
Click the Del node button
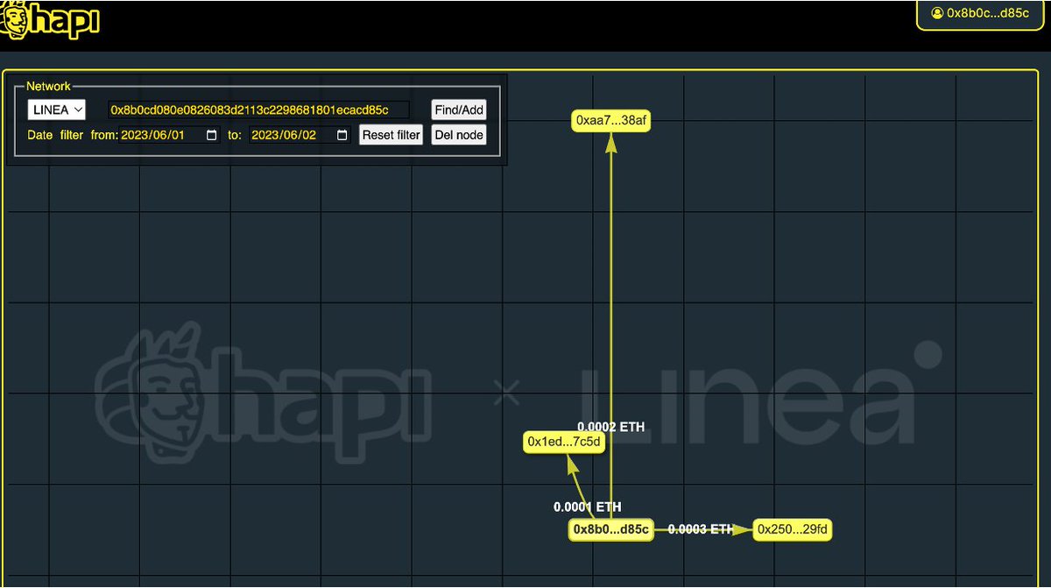pos(459,135)
